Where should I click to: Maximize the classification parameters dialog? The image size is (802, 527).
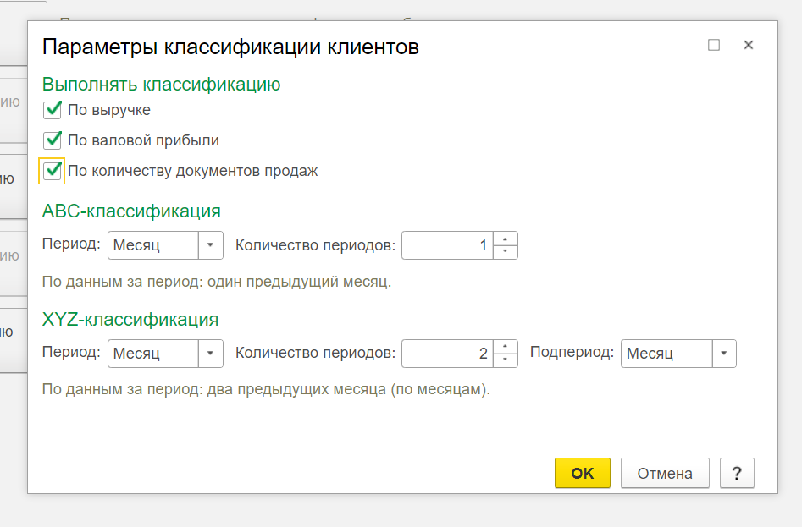coord(714,46)
